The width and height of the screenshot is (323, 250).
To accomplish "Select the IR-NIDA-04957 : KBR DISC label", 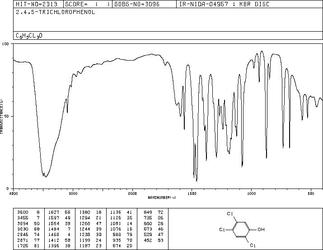I will (224, 4).
